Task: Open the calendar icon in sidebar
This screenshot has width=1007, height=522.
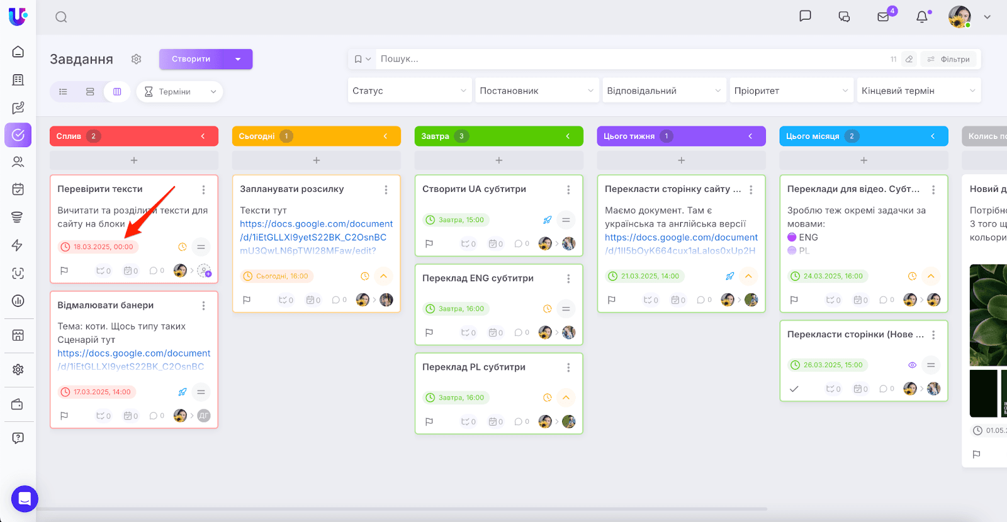Action: tap(18, 189)
